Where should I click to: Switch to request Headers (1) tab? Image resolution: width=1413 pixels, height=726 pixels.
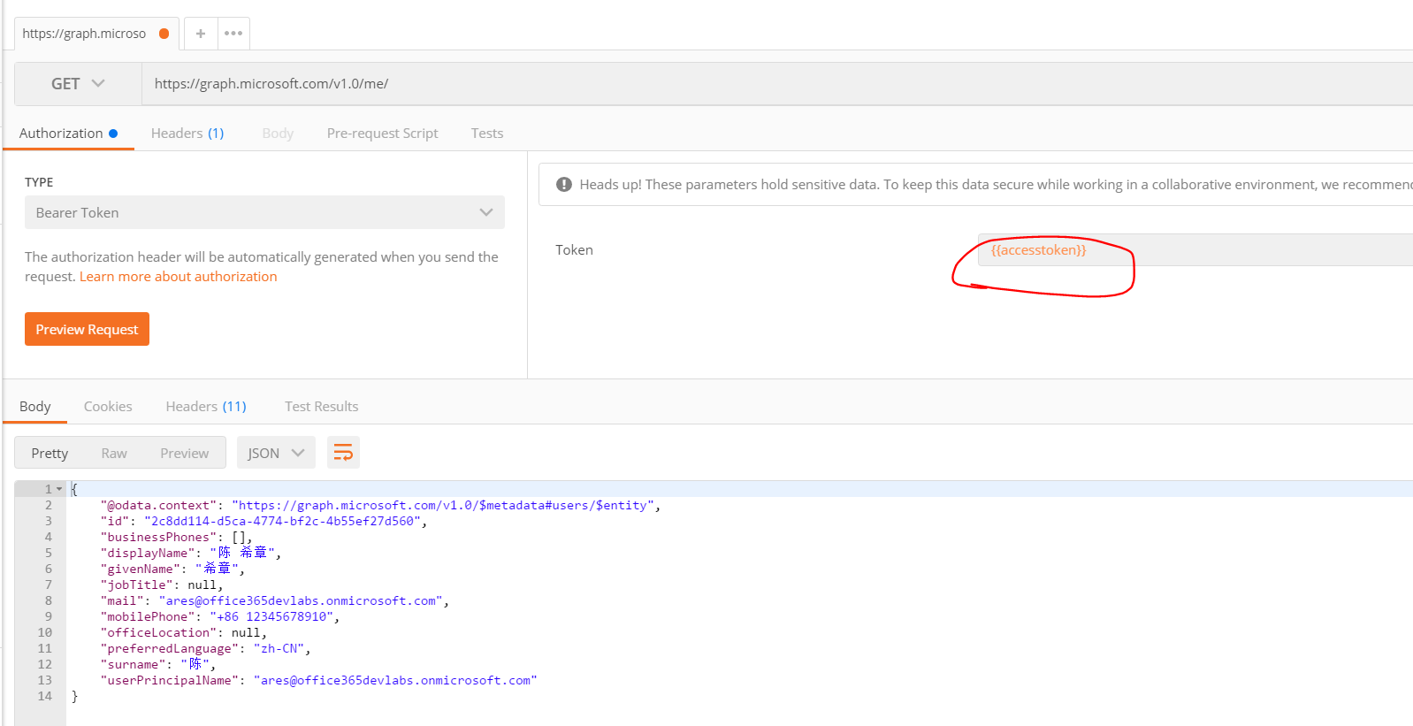(x=187, y=134)
